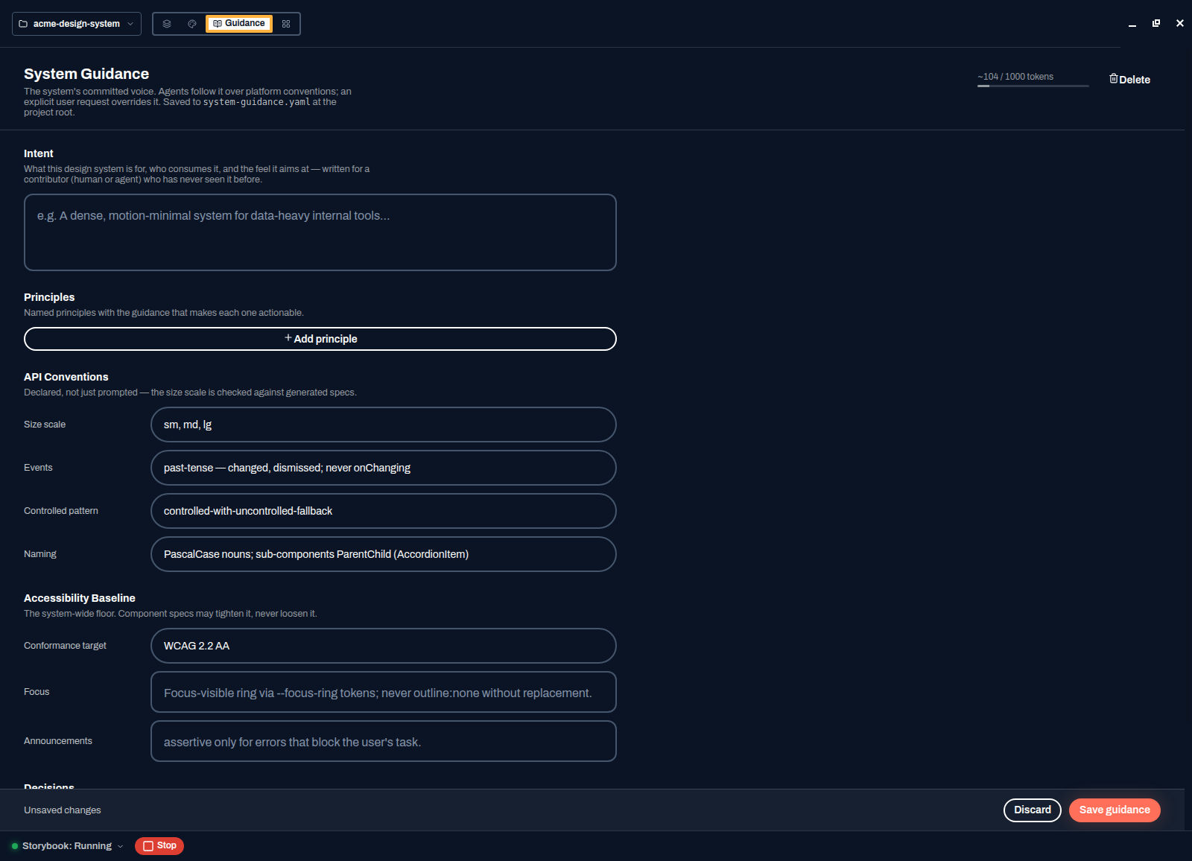
Task: Open the palette tokens view icon
Action: [x=192, y=24]
